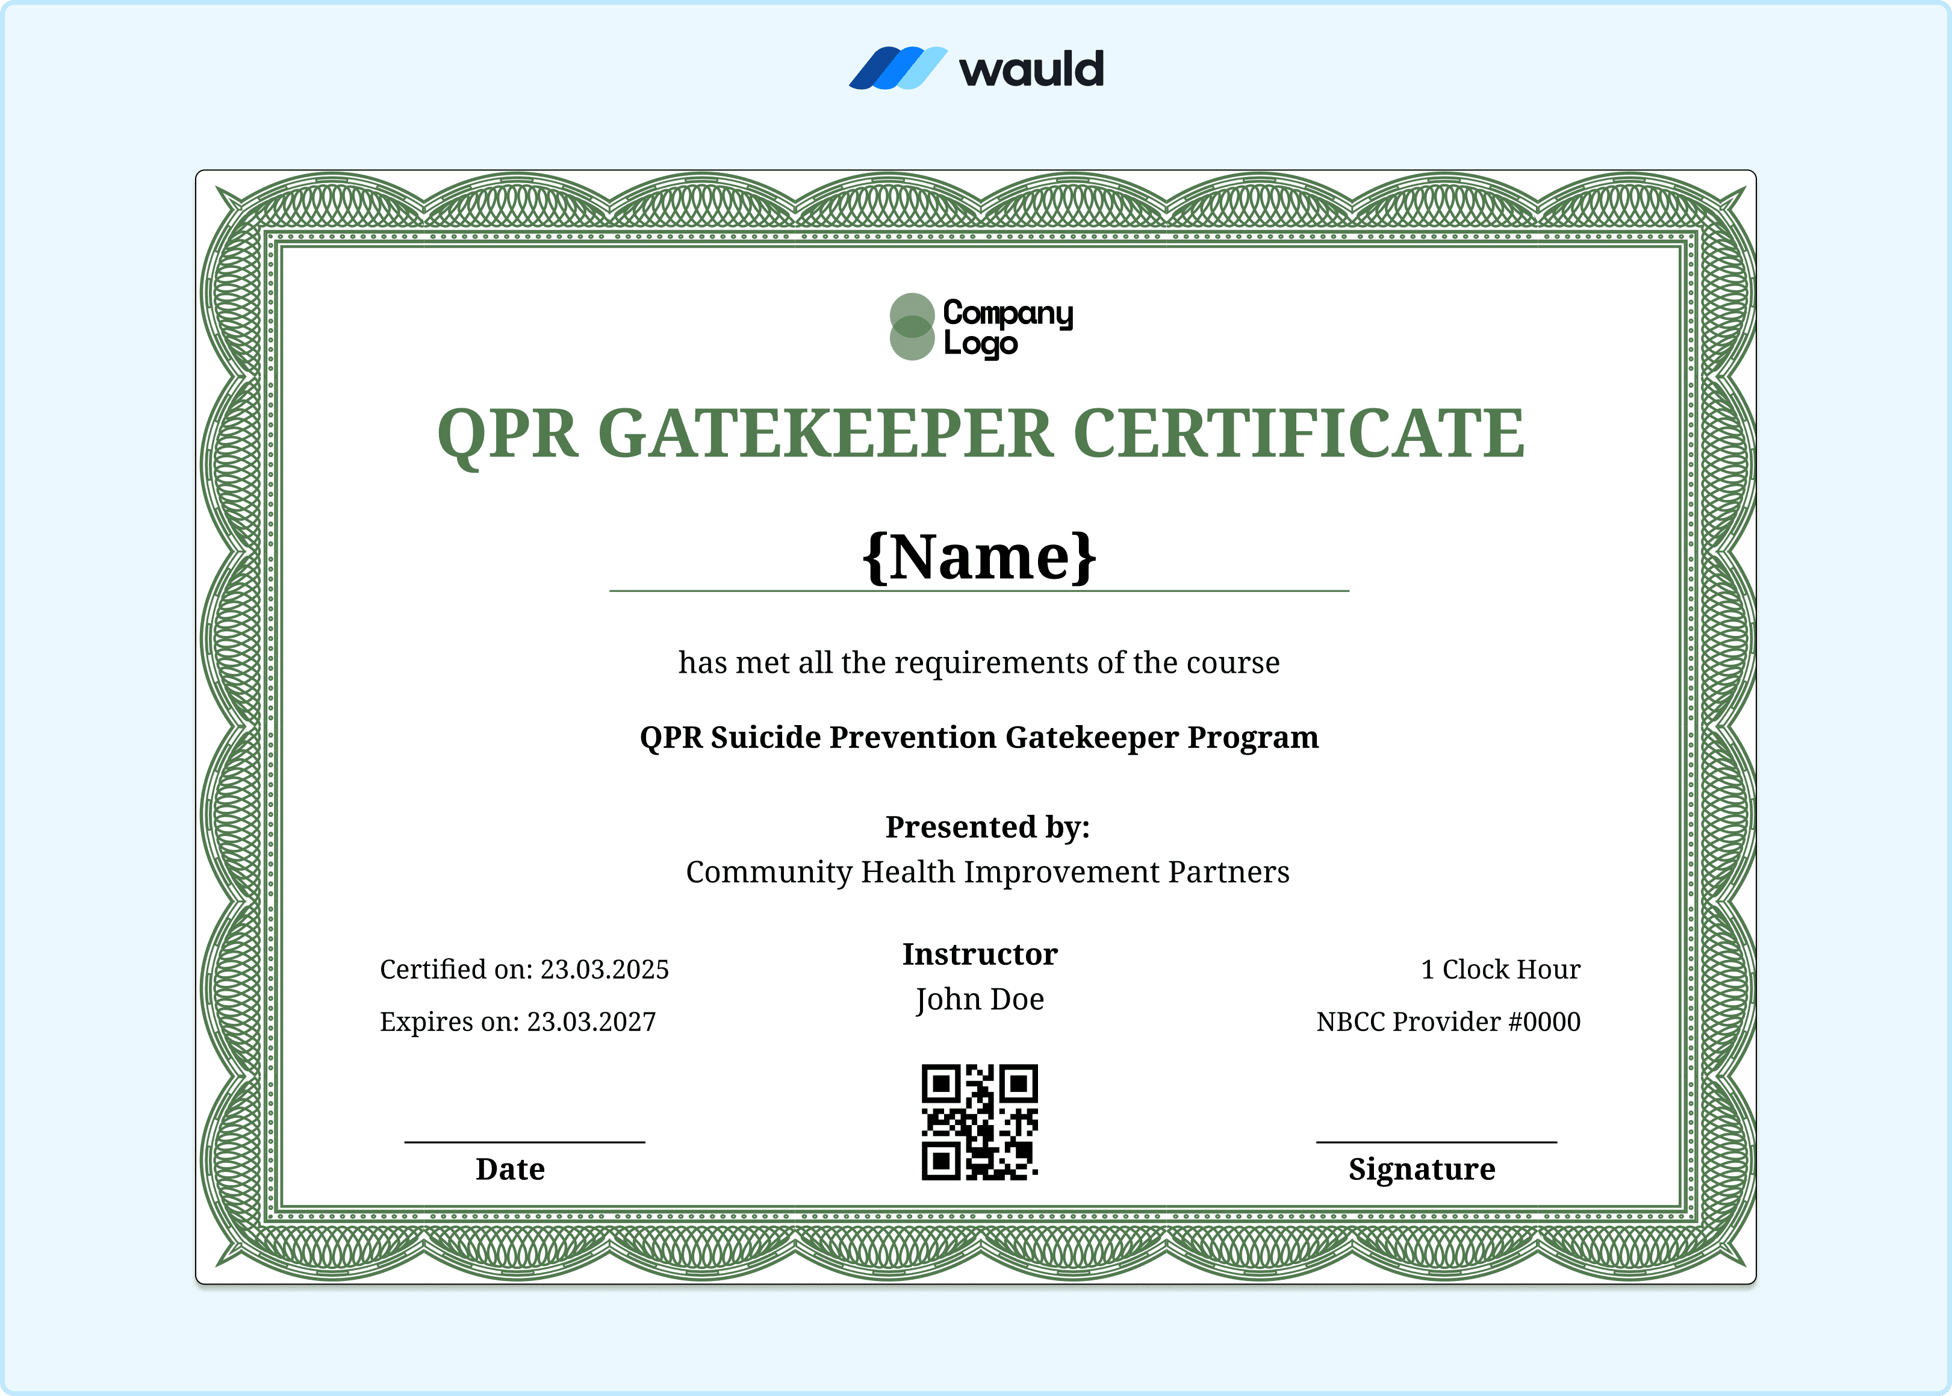Click the Signature label
The image size is (1952, 1396).
click(x=1422, y=1171)
